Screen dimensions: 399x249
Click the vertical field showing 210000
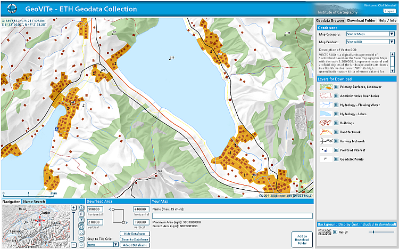95,222
